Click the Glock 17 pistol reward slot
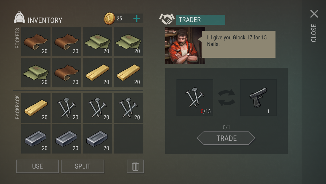 pos(258,97)
